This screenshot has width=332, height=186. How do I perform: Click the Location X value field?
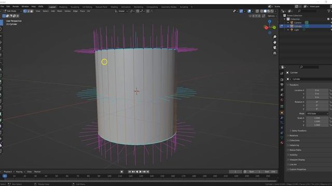pos(317,90)
